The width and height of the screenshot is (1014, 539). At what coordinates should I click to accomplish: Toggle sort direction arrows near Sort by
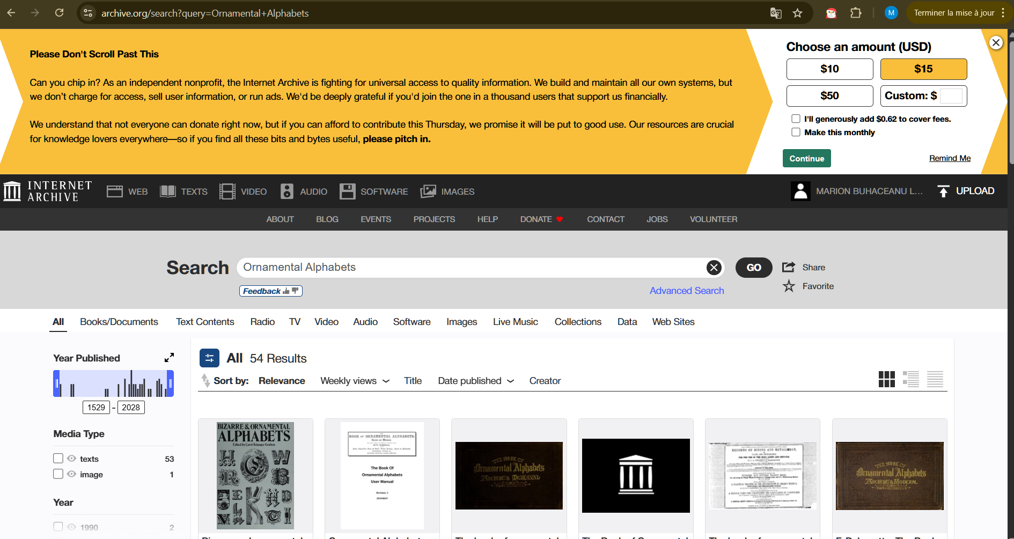click(205, 381)
